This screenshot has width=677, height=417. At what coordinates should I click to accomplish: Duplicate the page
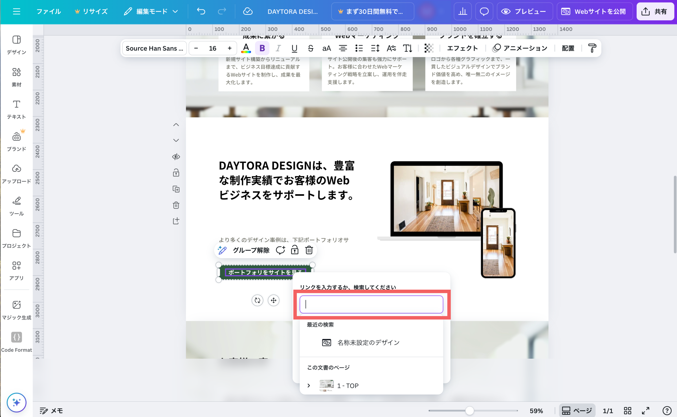point(176,189)
